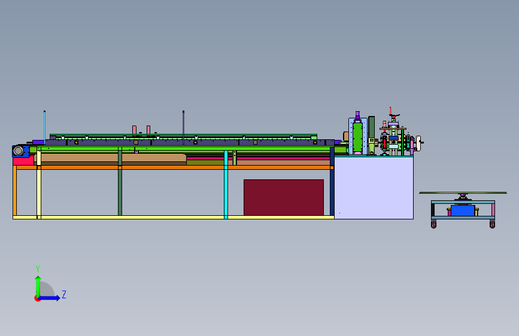Select the maroon rectangular panel under the conveyor
Screen dimensions: 519x336
pos(284,197)
